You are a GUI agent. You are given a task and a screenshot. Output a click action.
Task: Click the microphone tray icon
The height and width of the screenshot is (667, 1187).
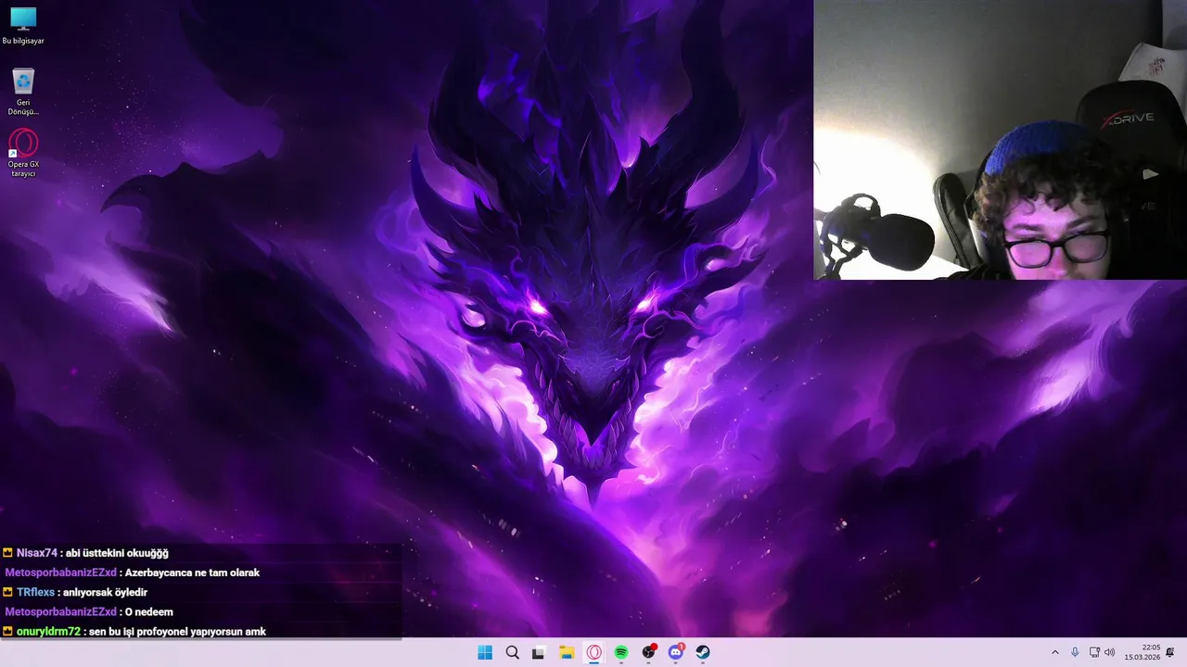point(1075,652)
